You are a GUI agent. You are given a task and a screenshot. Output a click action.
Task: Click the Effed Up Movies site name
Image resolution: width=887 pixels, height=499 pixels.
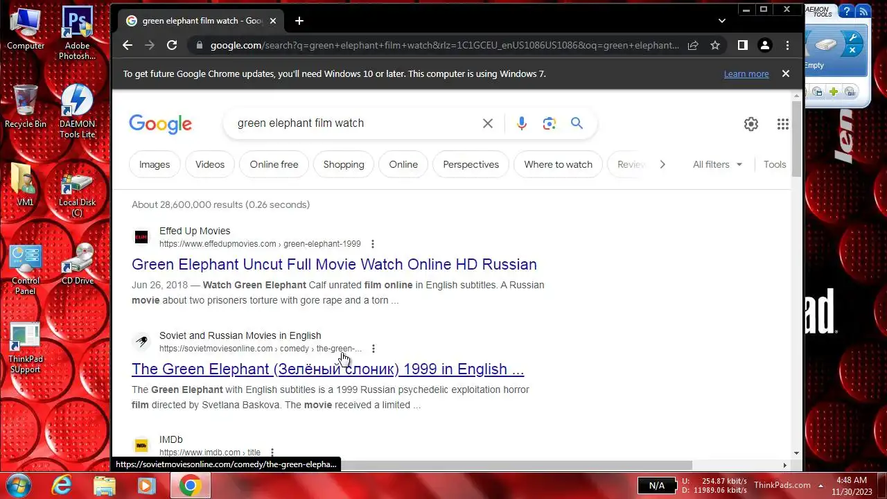(195, 231)
